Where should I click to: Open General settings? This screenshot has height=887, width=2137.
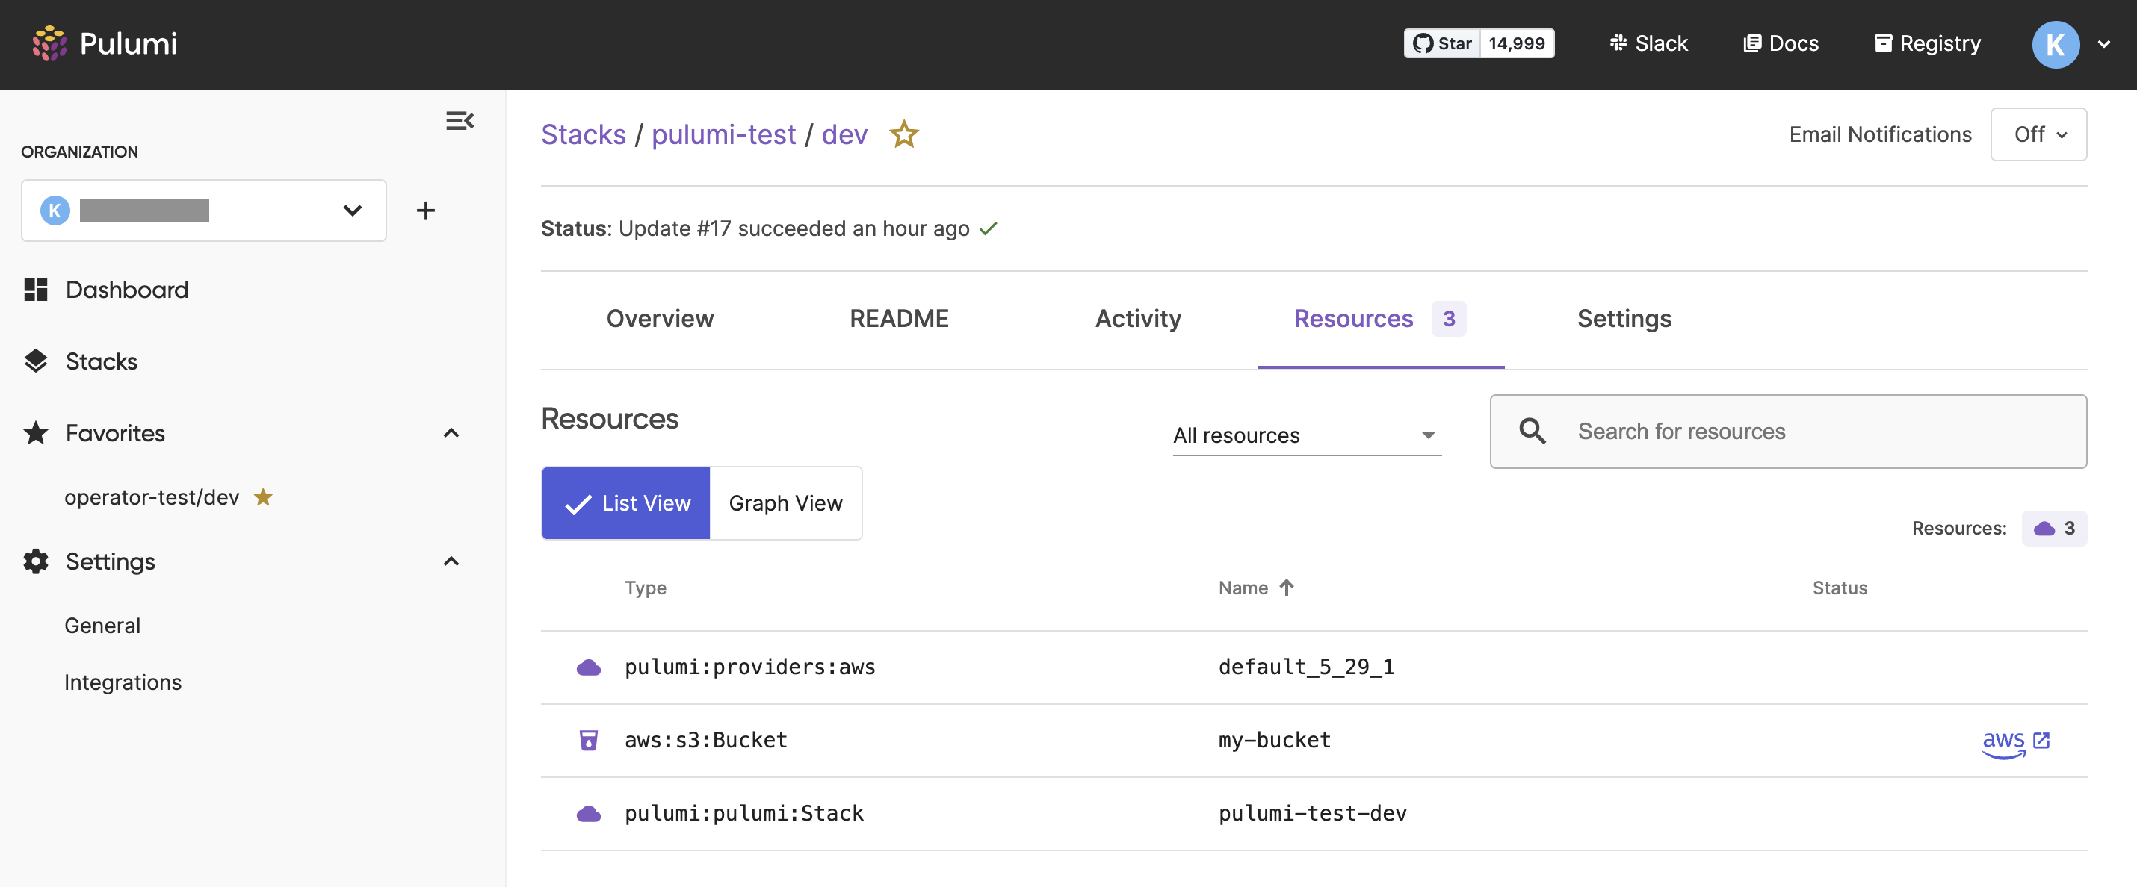[103, 626]
